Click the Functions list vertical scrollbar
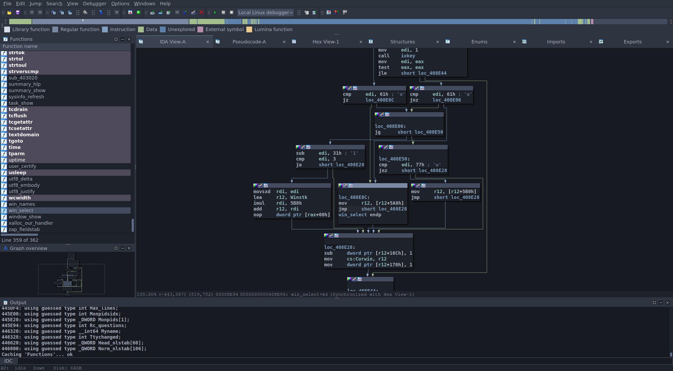Image resolution: width=673 pixels, height=371 pixels. (132, 225)
